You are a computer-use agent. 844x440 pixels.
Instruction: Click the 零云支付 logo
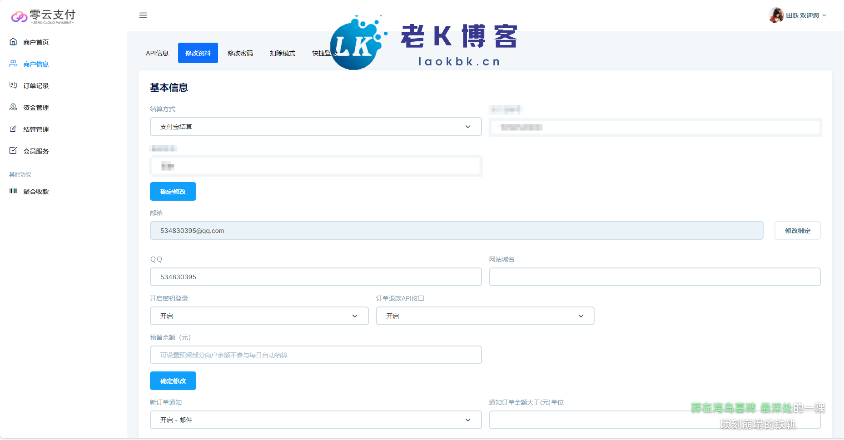(x=43, y=17)
